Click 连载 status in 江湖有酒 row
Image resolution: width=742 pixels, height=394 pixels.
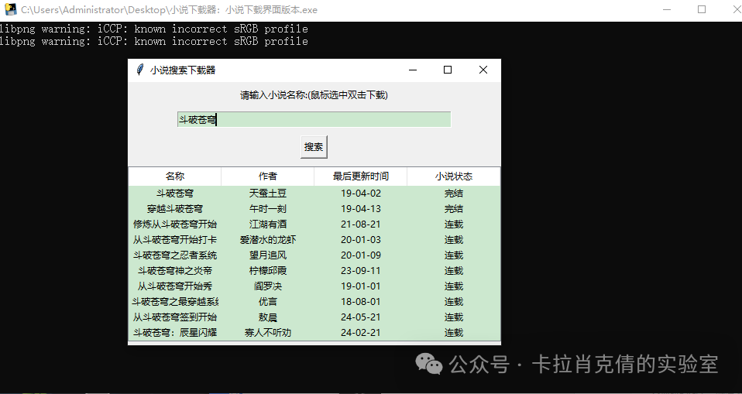pyautogui.click(x=453, y=224)
